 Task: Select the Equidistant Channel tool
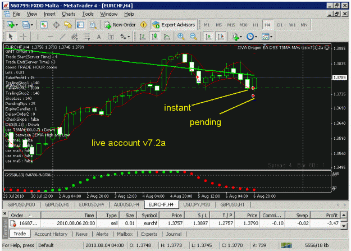click(x=74, y=36)
